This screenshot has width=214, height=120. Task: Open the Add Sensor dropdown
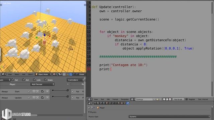(42, 84)
